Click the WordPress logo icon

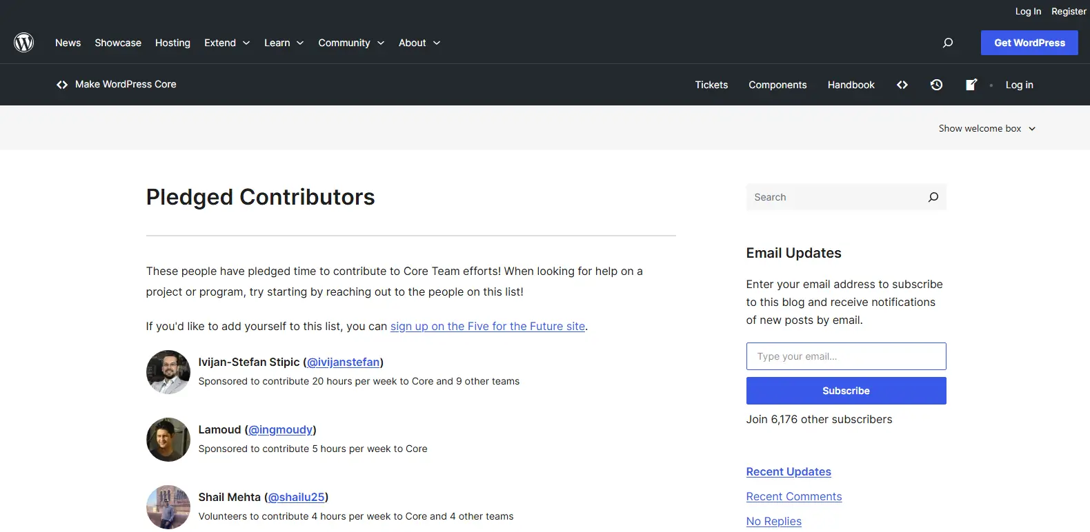24,43
